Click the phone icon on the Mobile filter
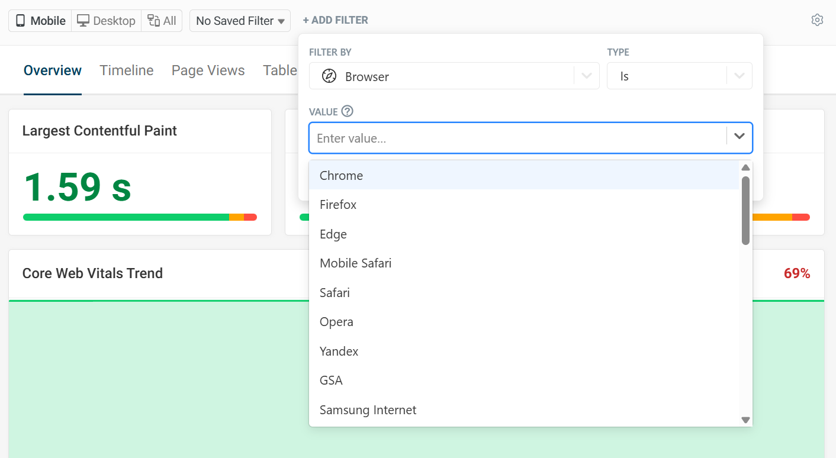Screen dimensions: 836x458 pos(20,20)
